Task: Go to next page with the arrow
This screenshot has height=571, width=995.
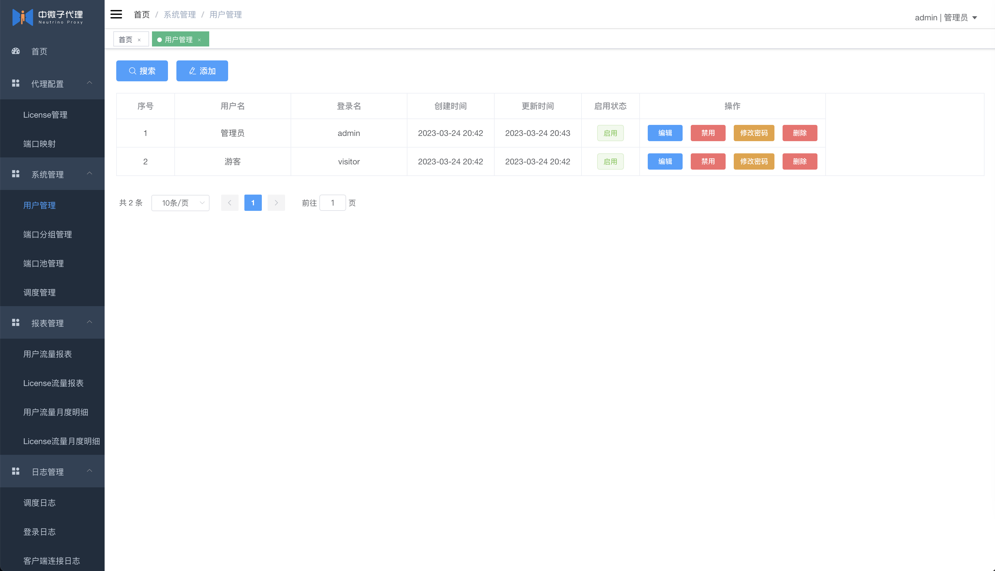Action: pyautogui.click(x=276, y=203)
